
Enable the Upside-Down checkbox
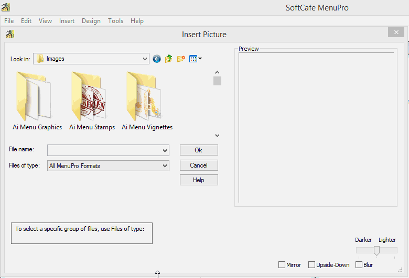click(x=311, y=265)
